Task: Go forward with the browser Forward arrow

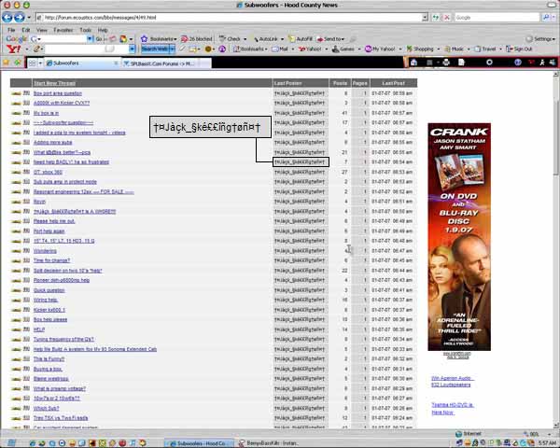Action: tap(20, 17)
